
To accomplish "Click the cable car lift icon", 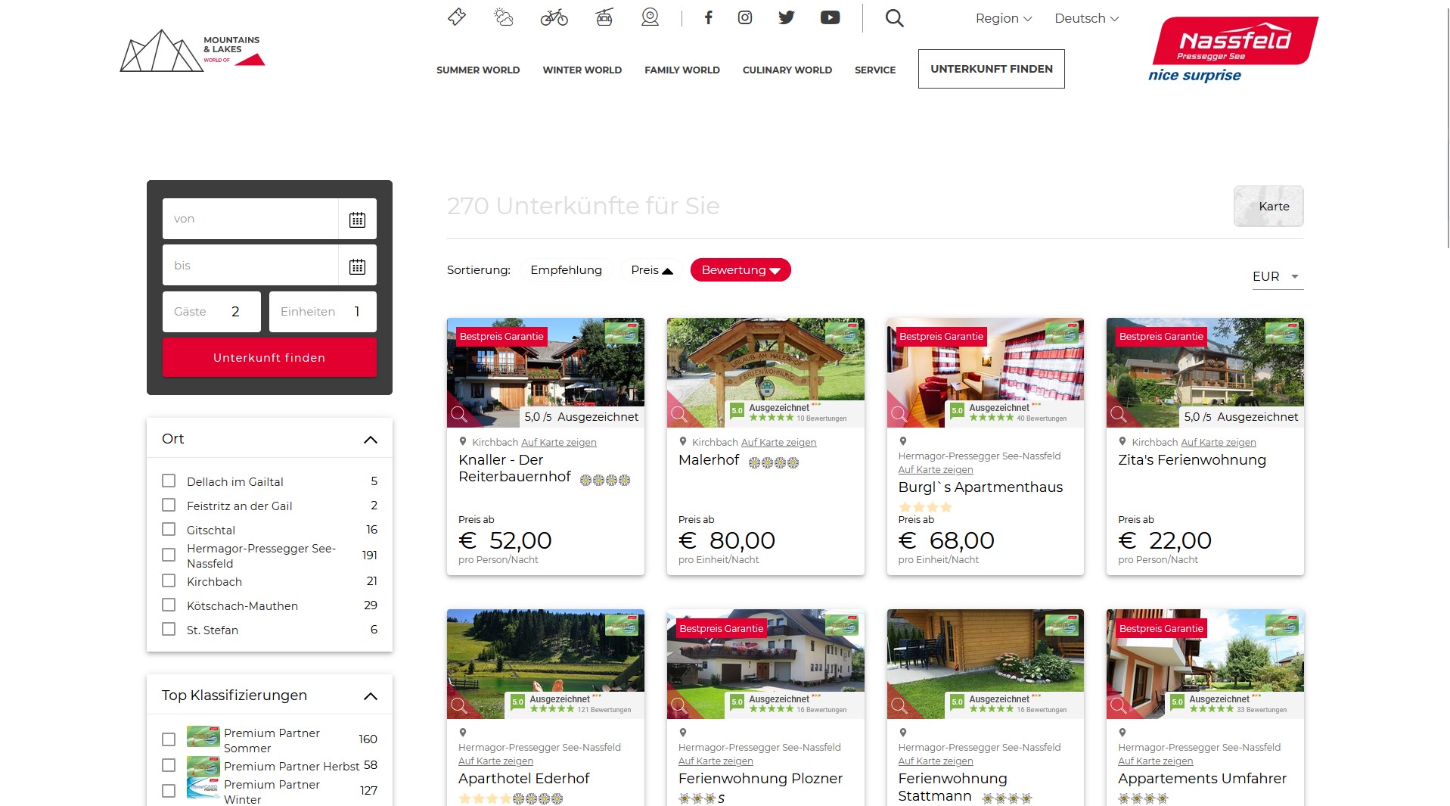I will (604, 17).
